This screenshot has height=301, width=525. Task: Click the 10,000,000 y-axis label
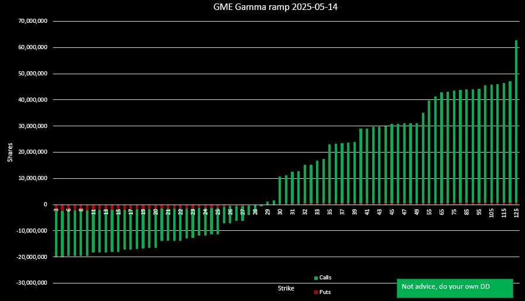tap(33, 178)
